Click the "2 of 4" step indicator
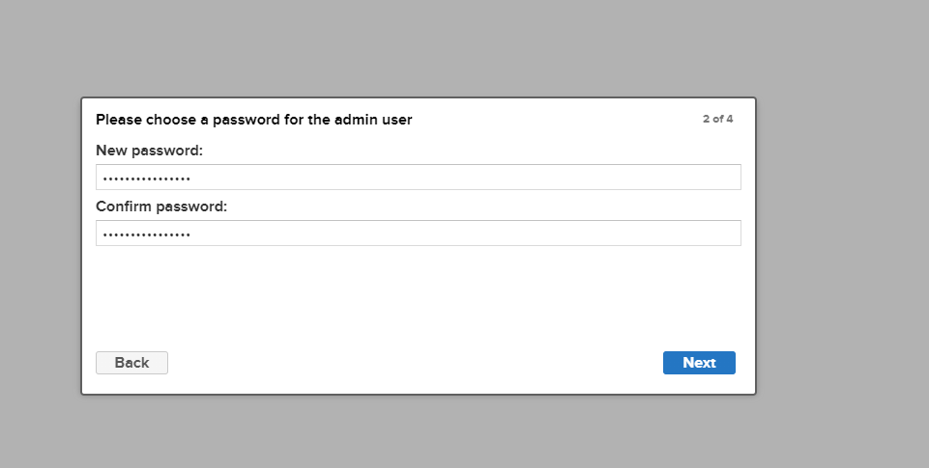 click(x=717, y=120)
